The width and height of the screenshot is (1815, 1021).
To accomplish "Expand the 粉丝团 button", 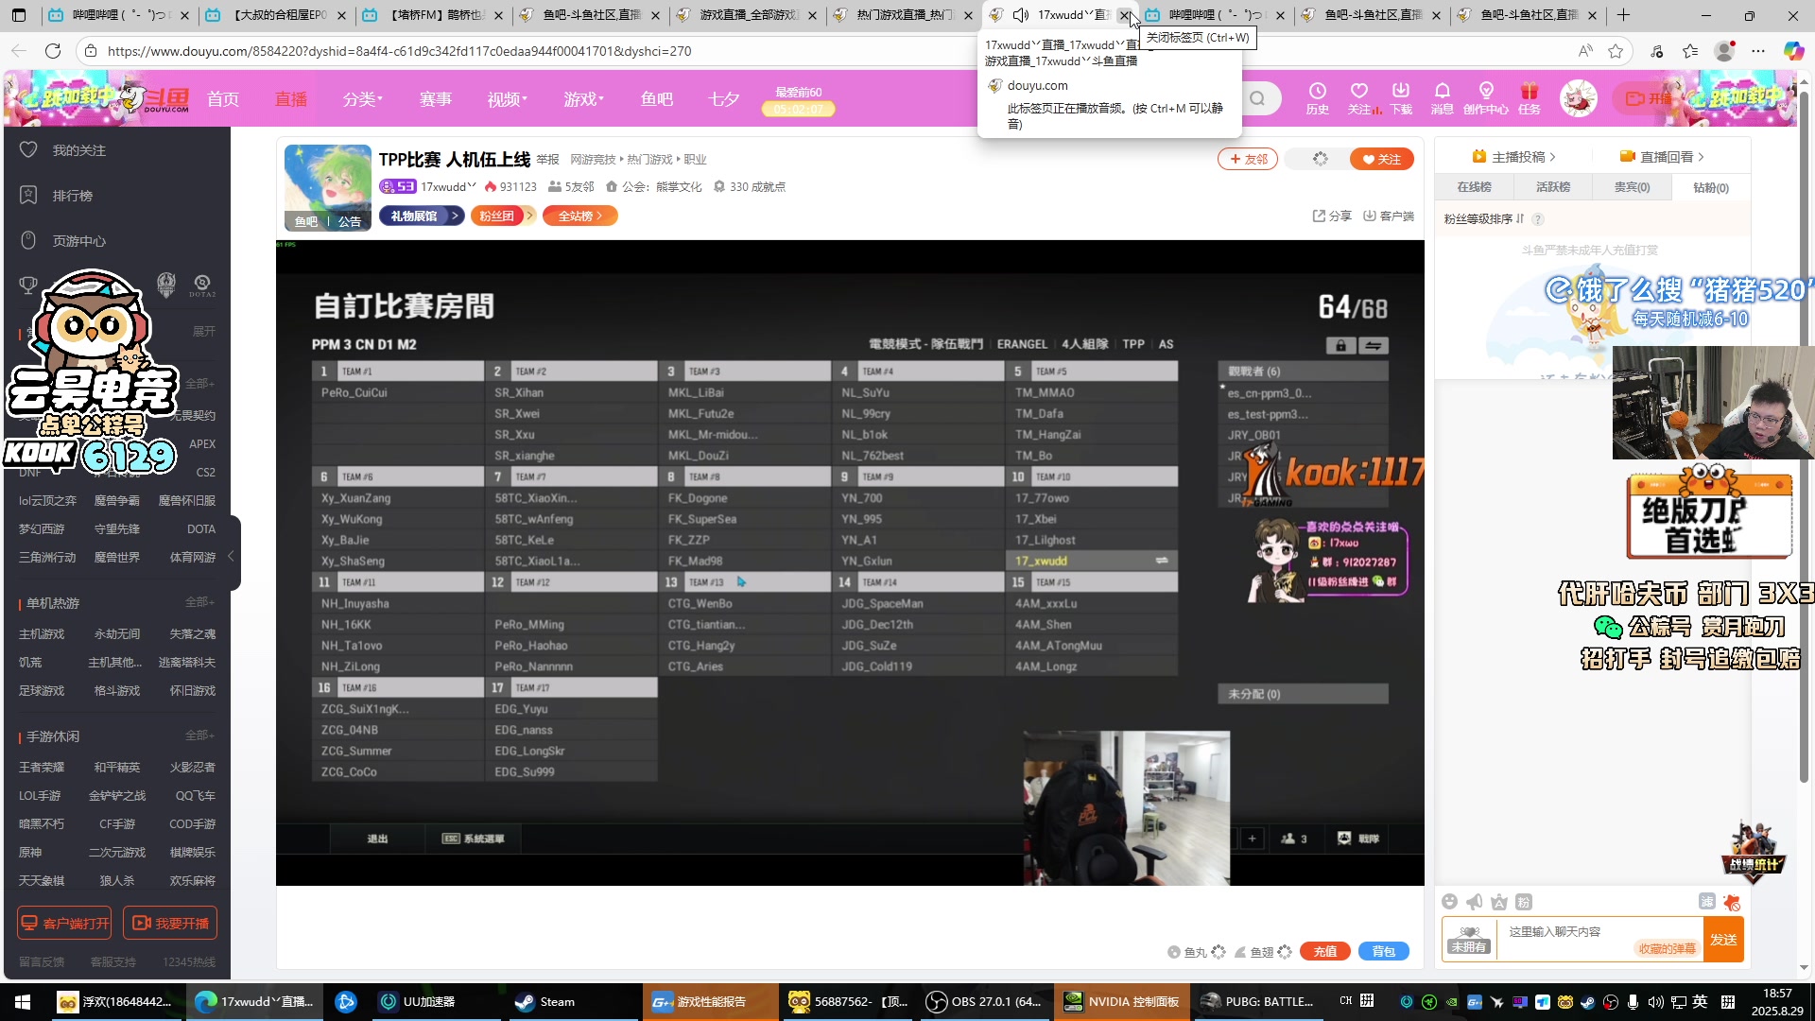I will click(503, 216).
